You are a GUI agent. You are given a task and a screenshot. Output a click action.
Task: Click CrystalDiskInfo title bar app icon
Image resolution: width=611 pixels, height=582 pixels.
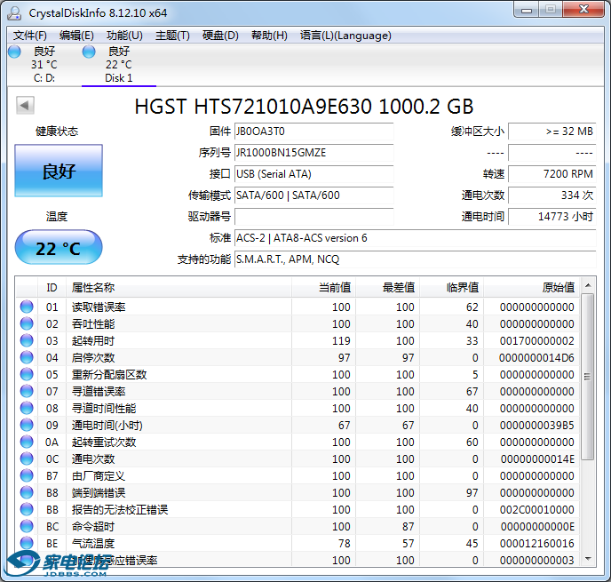coord(14,12)
